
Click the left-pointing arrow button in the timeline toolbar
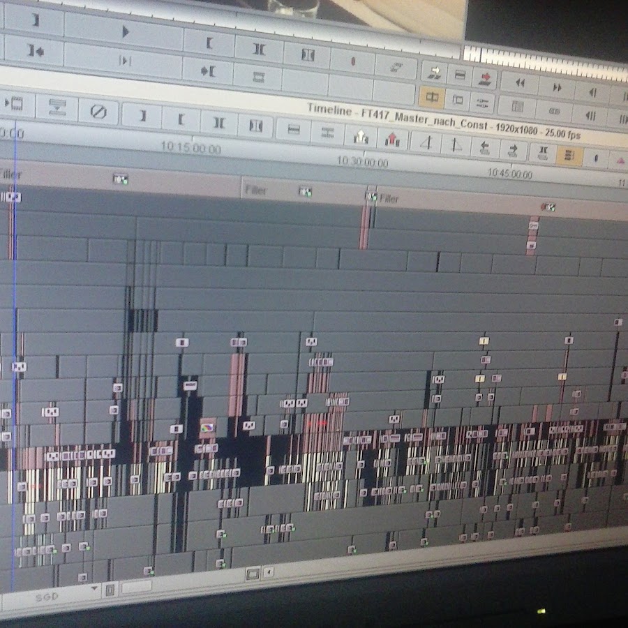pyautogui.click(x=484, y=148)
